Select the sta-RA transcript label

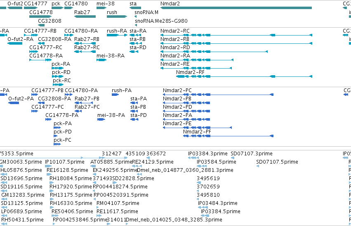[x=138, y=31]
